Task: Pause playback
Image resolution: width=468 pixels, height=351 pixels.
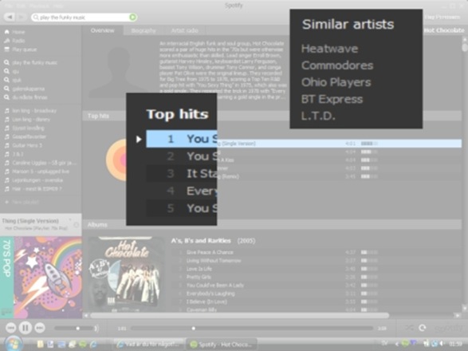Action: point(26,328)
